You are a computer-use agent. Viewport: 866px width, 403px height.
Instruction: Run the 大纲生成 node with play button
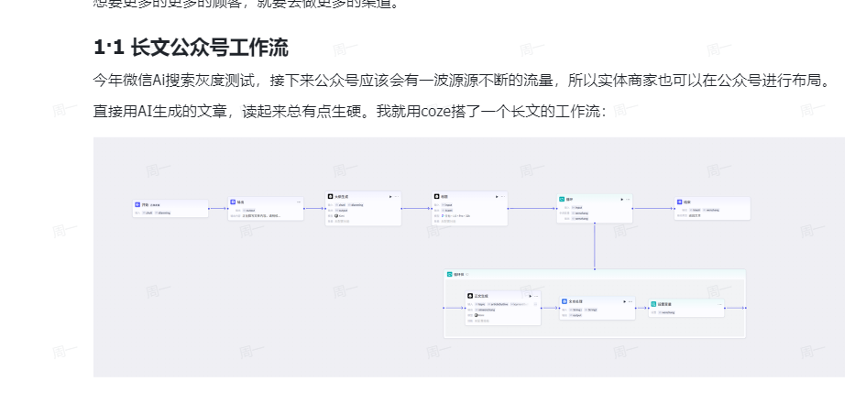(390, 196)
